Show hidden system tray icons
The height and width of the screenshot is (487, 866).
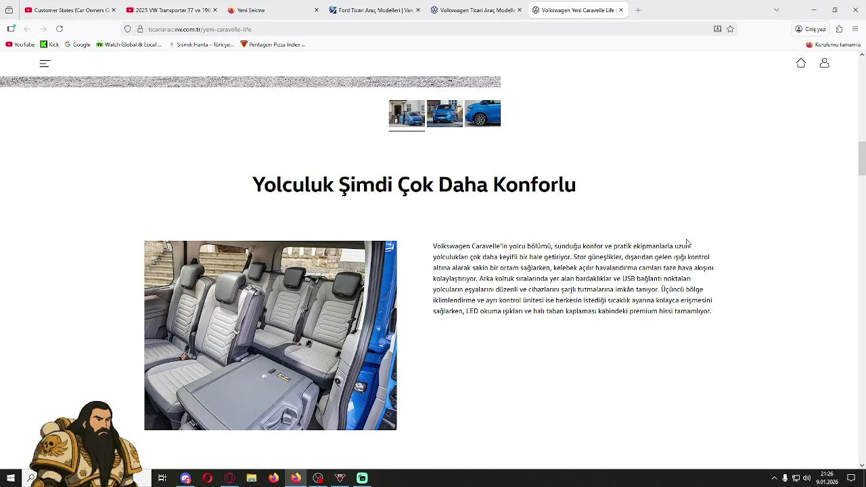[774, 478]
